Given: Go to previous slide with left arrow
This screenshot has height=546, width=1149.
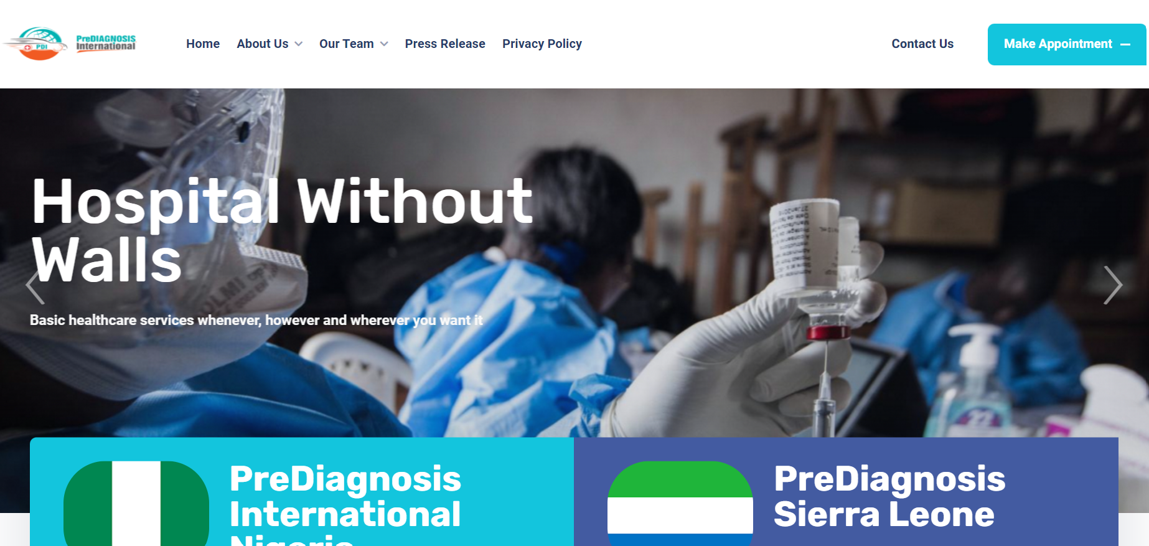Looking at the screenshot, I should coord(35,285).
